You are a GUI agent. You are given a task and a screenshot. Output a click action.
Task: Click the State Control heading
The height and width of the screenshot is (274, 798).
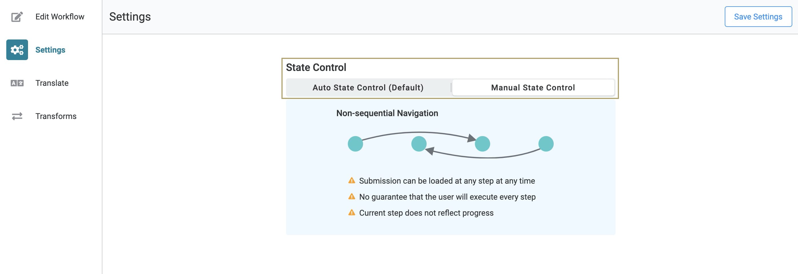pos(316,67)
